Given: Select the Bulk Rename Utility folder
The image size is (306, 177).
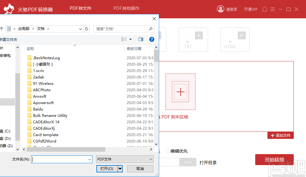Looking at the screenshot, I should (50, 115).
